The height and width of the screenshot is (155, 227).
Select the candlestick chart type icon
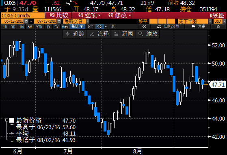(99, 27)
